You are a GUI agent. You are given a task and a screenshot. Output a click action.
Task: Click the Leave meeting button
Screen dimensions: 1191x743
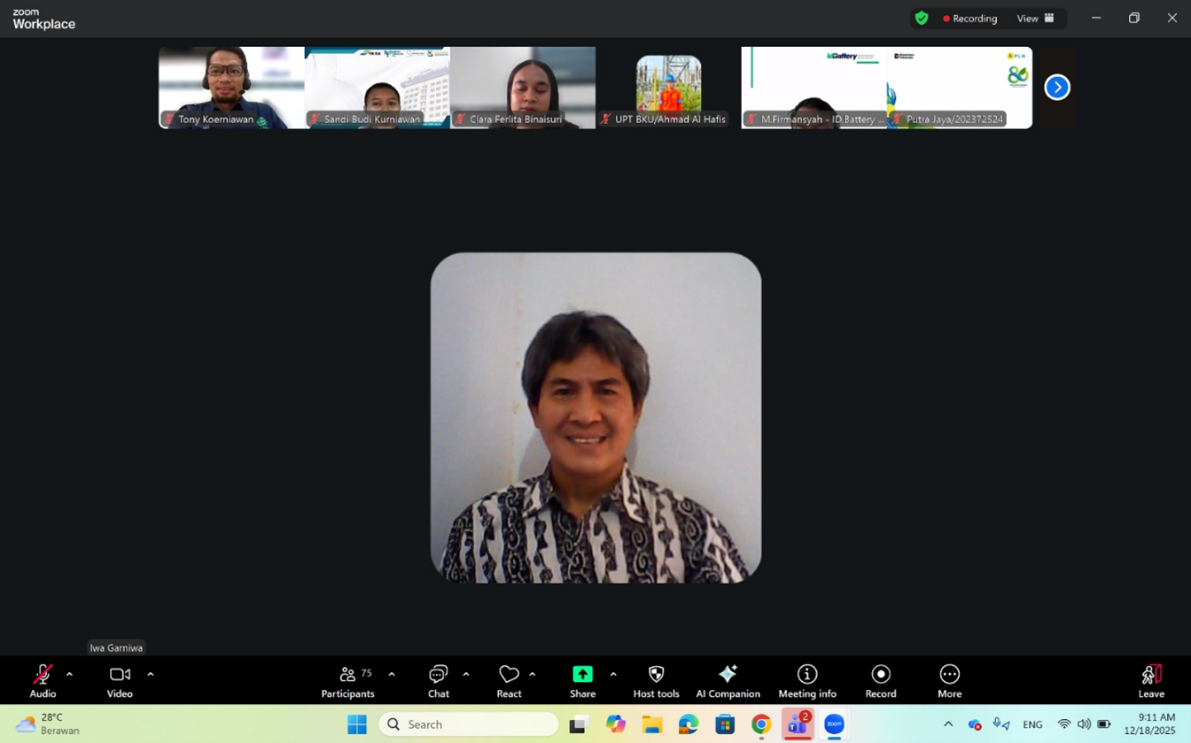point(1151,679)
